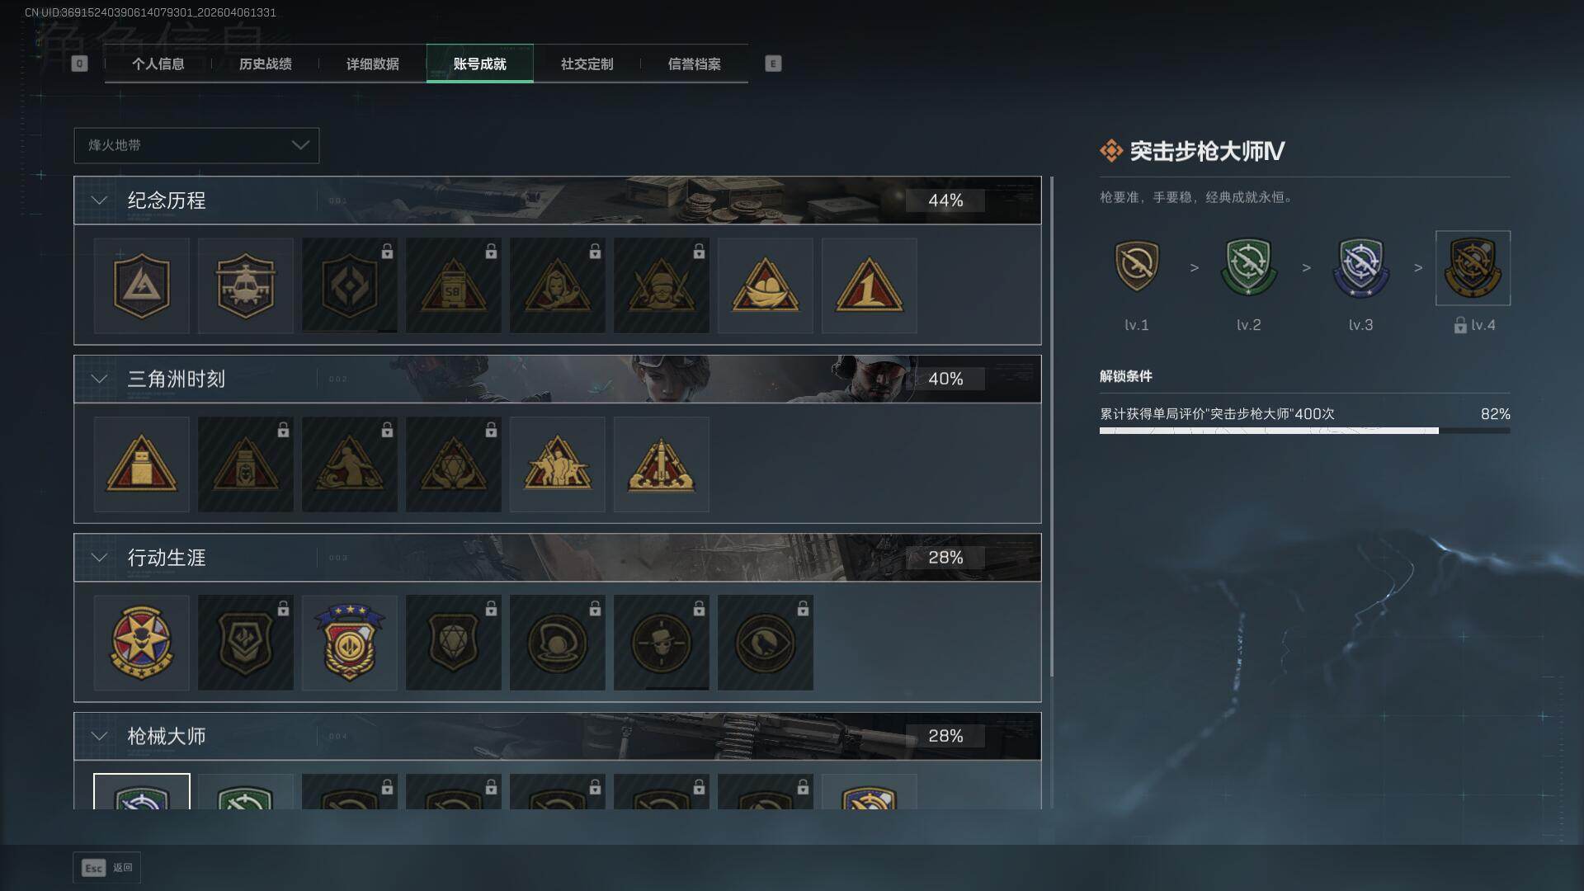
Task: Click the Esc 返回 button
Action: pyautogui.click(x=107, y=868)
